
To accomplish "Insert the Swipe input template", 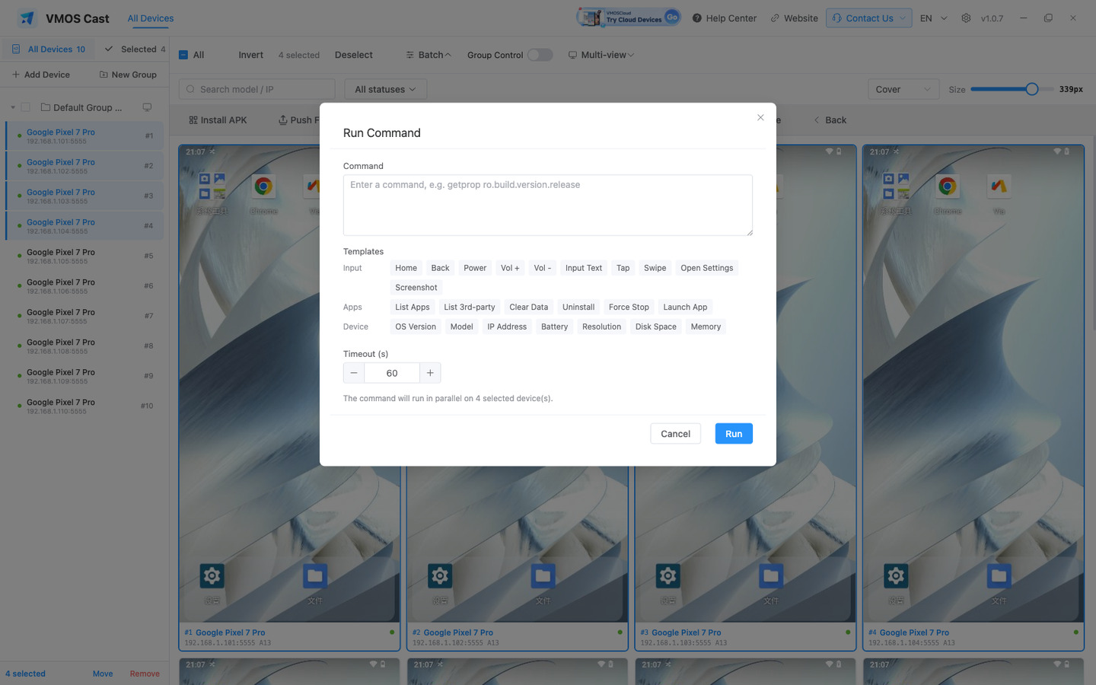I will [x=655, y=268].
